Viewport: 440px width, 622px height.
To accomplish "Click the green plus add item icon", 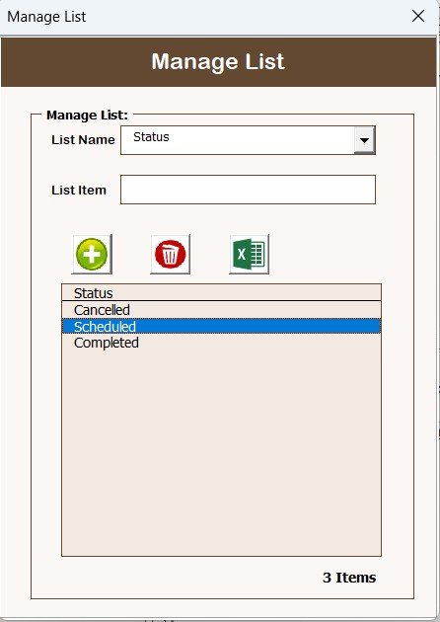I will [x=92, y=254].
